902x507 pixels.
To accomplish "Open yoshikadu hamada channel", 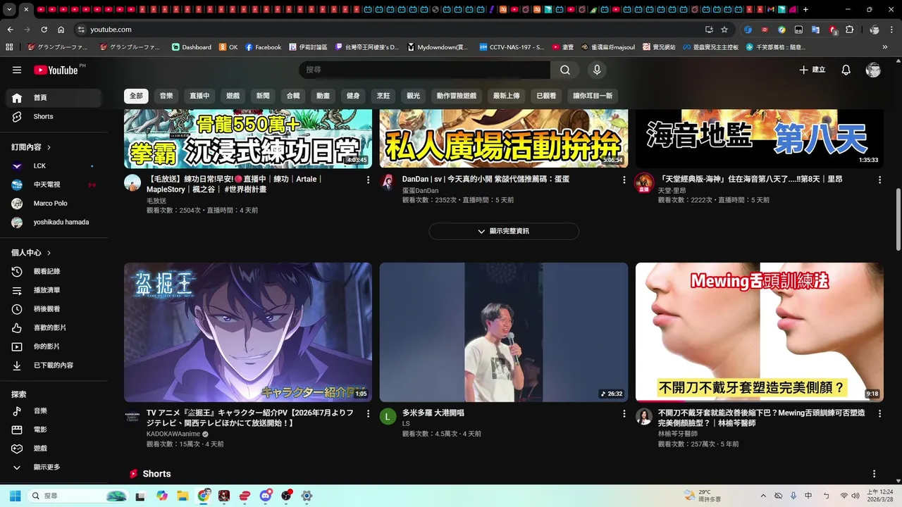I will (54, 222).
